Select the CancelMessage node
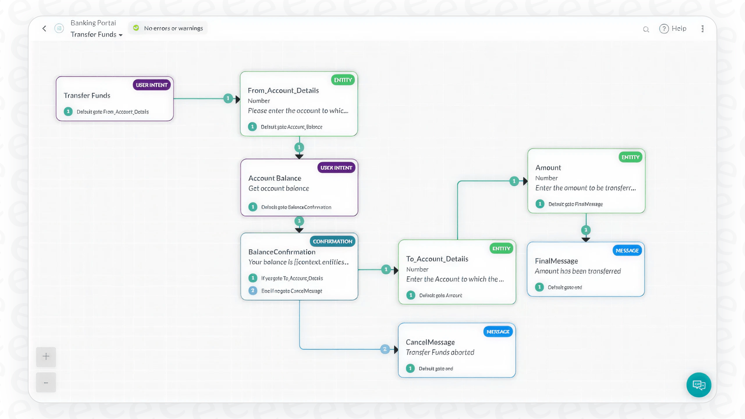 [x=457, y=347]
